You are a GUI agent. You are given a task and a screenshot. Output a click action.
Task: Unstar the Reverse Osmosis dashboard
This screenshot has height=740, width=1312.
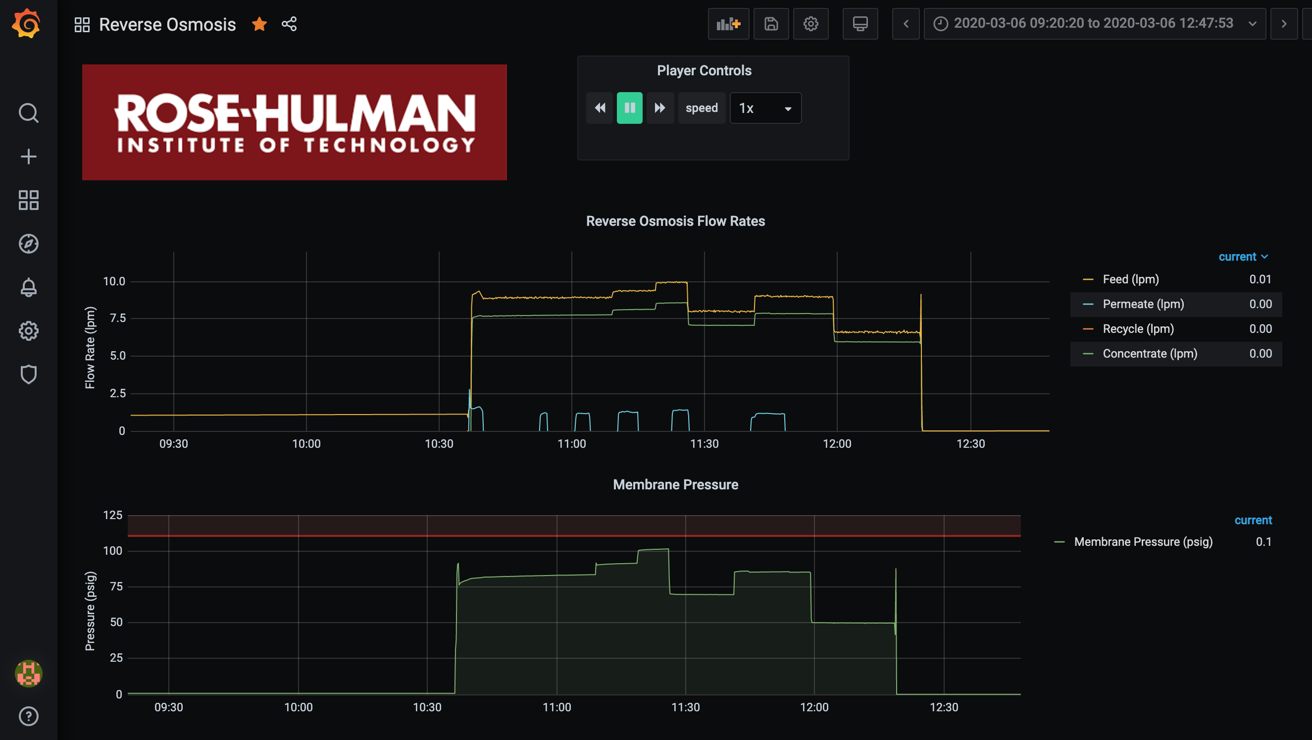(259, 24)
